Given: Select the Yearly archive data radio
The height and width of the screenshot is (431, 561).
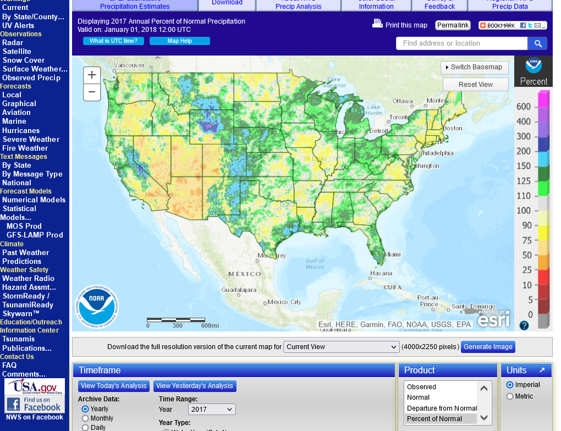Looking at the screenshot, I should point(85,409).
